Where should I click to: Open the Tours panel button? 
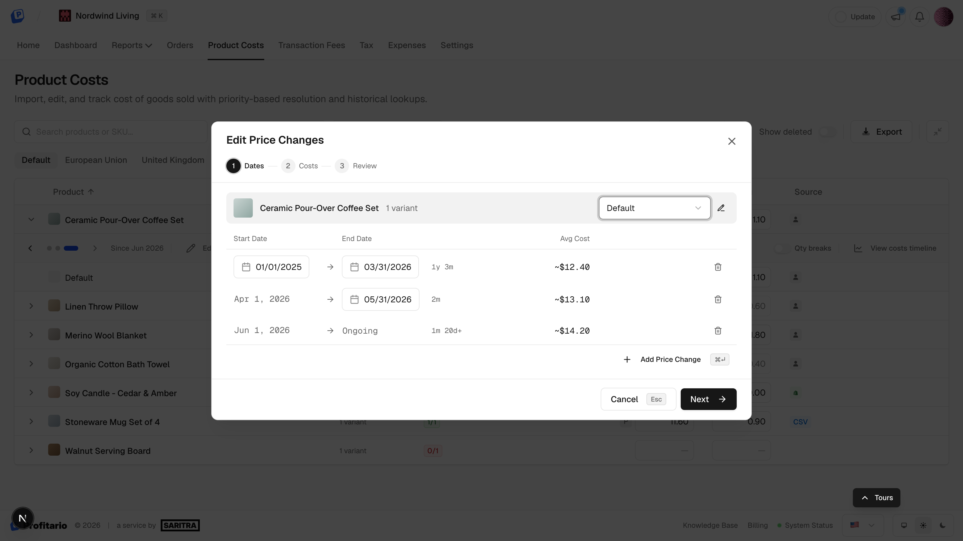tap(876, 498)
